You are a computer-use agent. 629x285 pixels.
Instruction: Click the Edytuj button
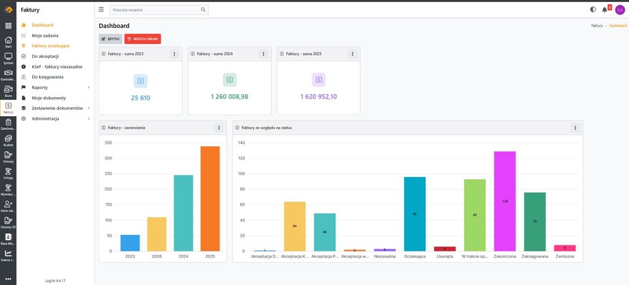point(110,39)
